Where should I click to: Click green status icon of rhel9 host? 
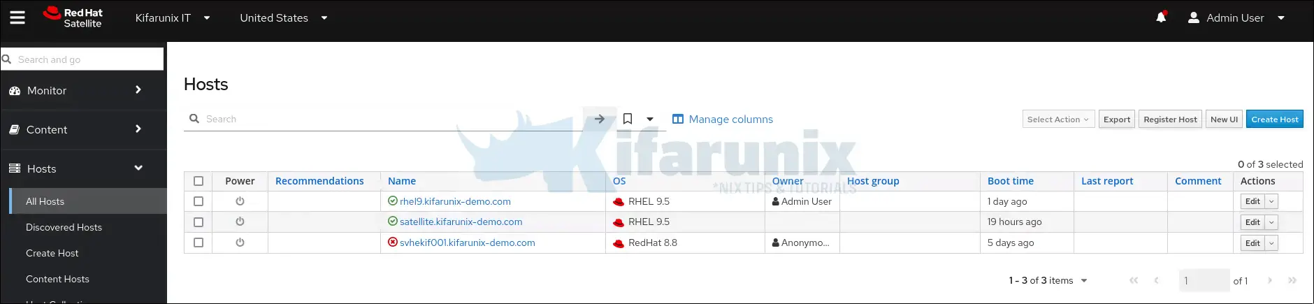(x=393, y=201)
